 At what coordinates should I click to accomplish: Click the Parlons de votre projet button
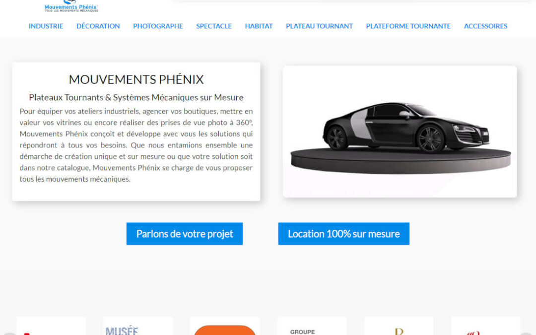[x=185, y=234]
